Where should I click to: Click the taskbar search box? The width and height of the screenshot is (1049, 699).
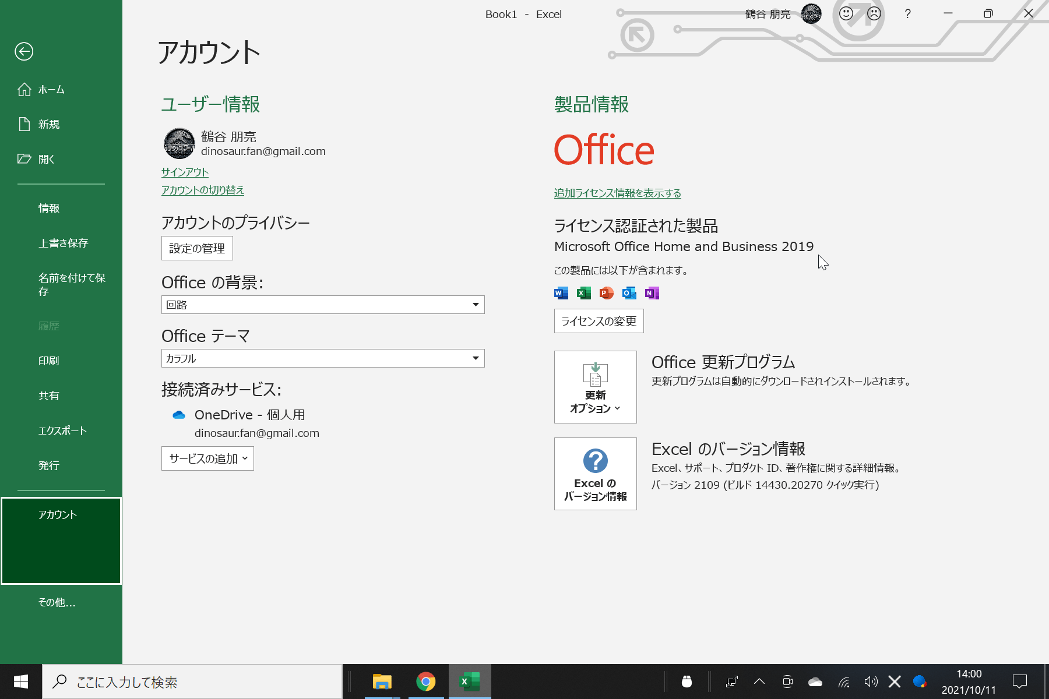(x=192, y=682)
